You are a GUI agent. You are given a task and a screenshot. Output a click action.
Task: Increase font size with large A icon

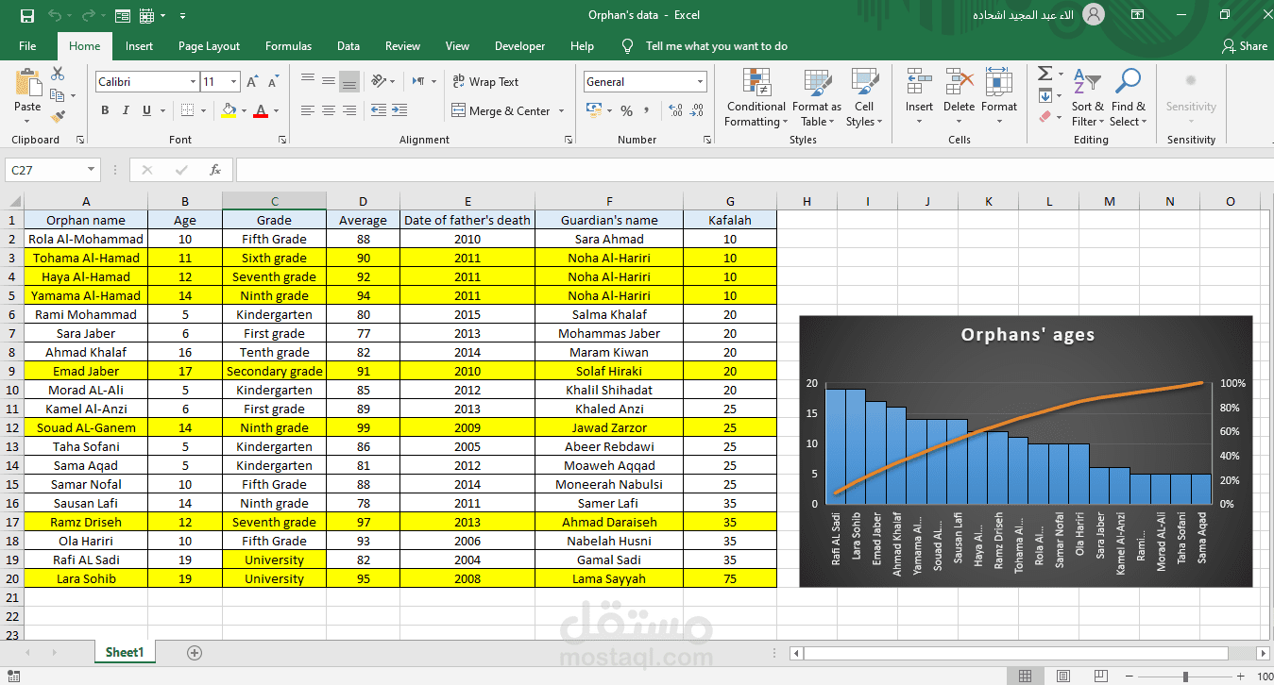pos(252,82)
